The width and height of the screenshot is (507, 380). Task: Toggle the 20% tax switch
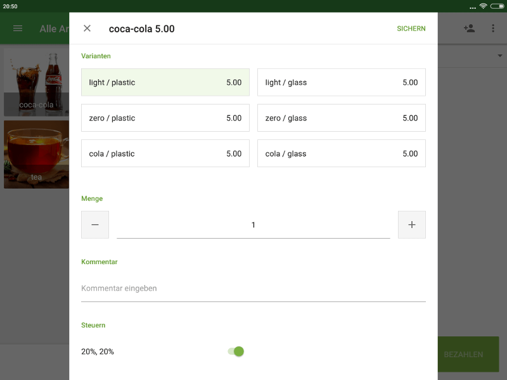click(236, 351)
